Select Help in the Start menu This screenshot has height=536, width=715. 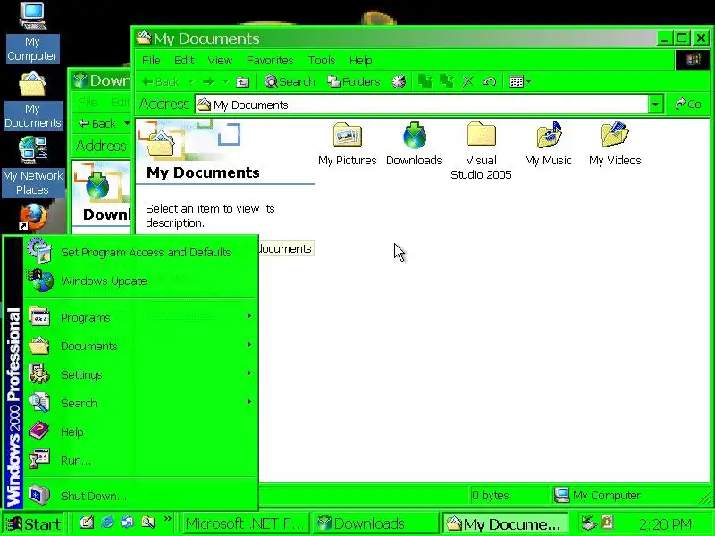[140, 431]
